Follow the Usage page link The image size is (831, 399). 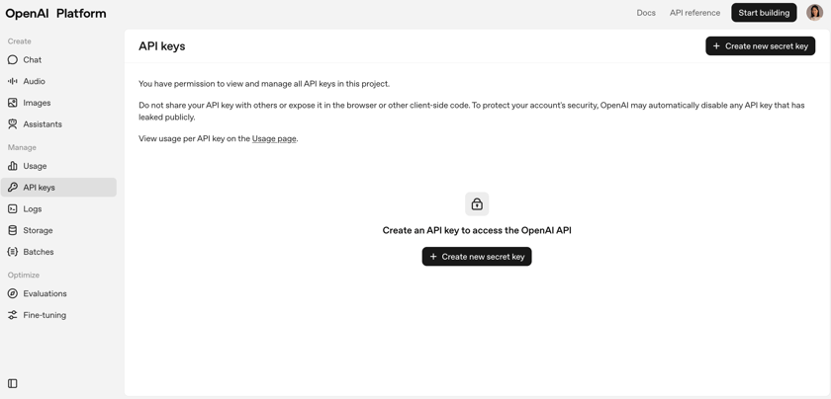(x=274, y=139)
